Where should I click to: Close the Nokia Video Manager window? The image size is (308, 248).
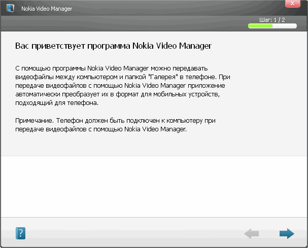tap(293, 4)
